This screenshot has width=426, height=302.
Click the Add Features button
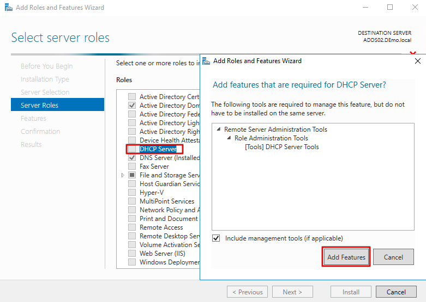point(346,257)
